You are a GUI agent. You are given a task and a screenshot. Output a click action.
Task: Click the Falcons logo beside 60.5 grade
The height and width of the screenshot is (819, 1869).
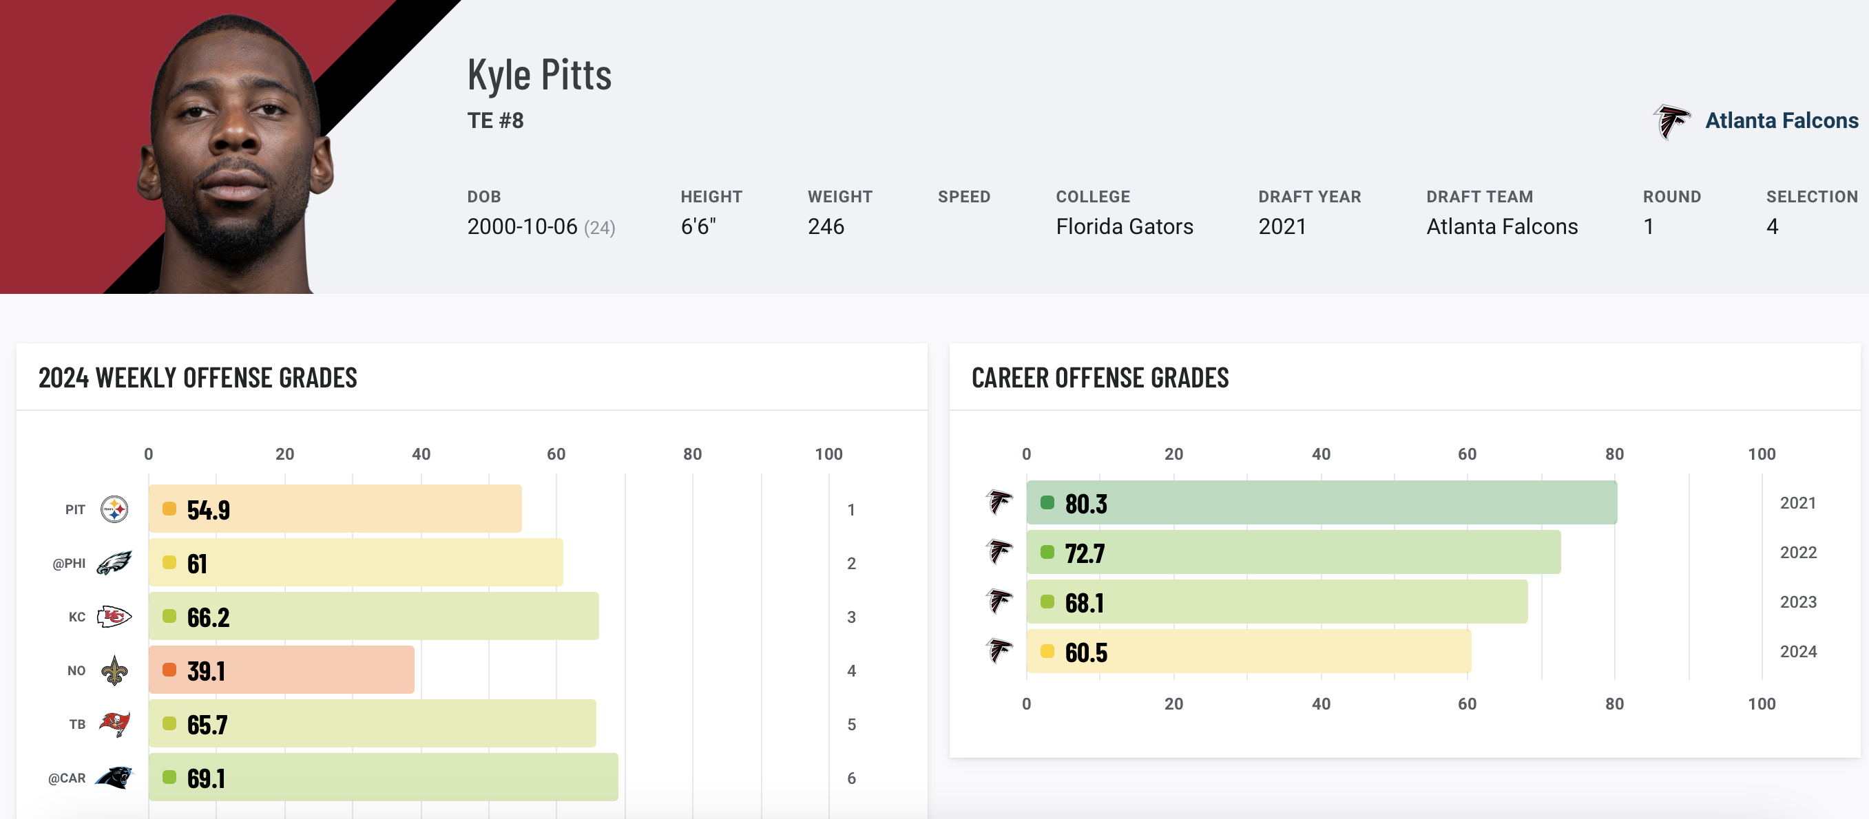click(x=999, y=650)
